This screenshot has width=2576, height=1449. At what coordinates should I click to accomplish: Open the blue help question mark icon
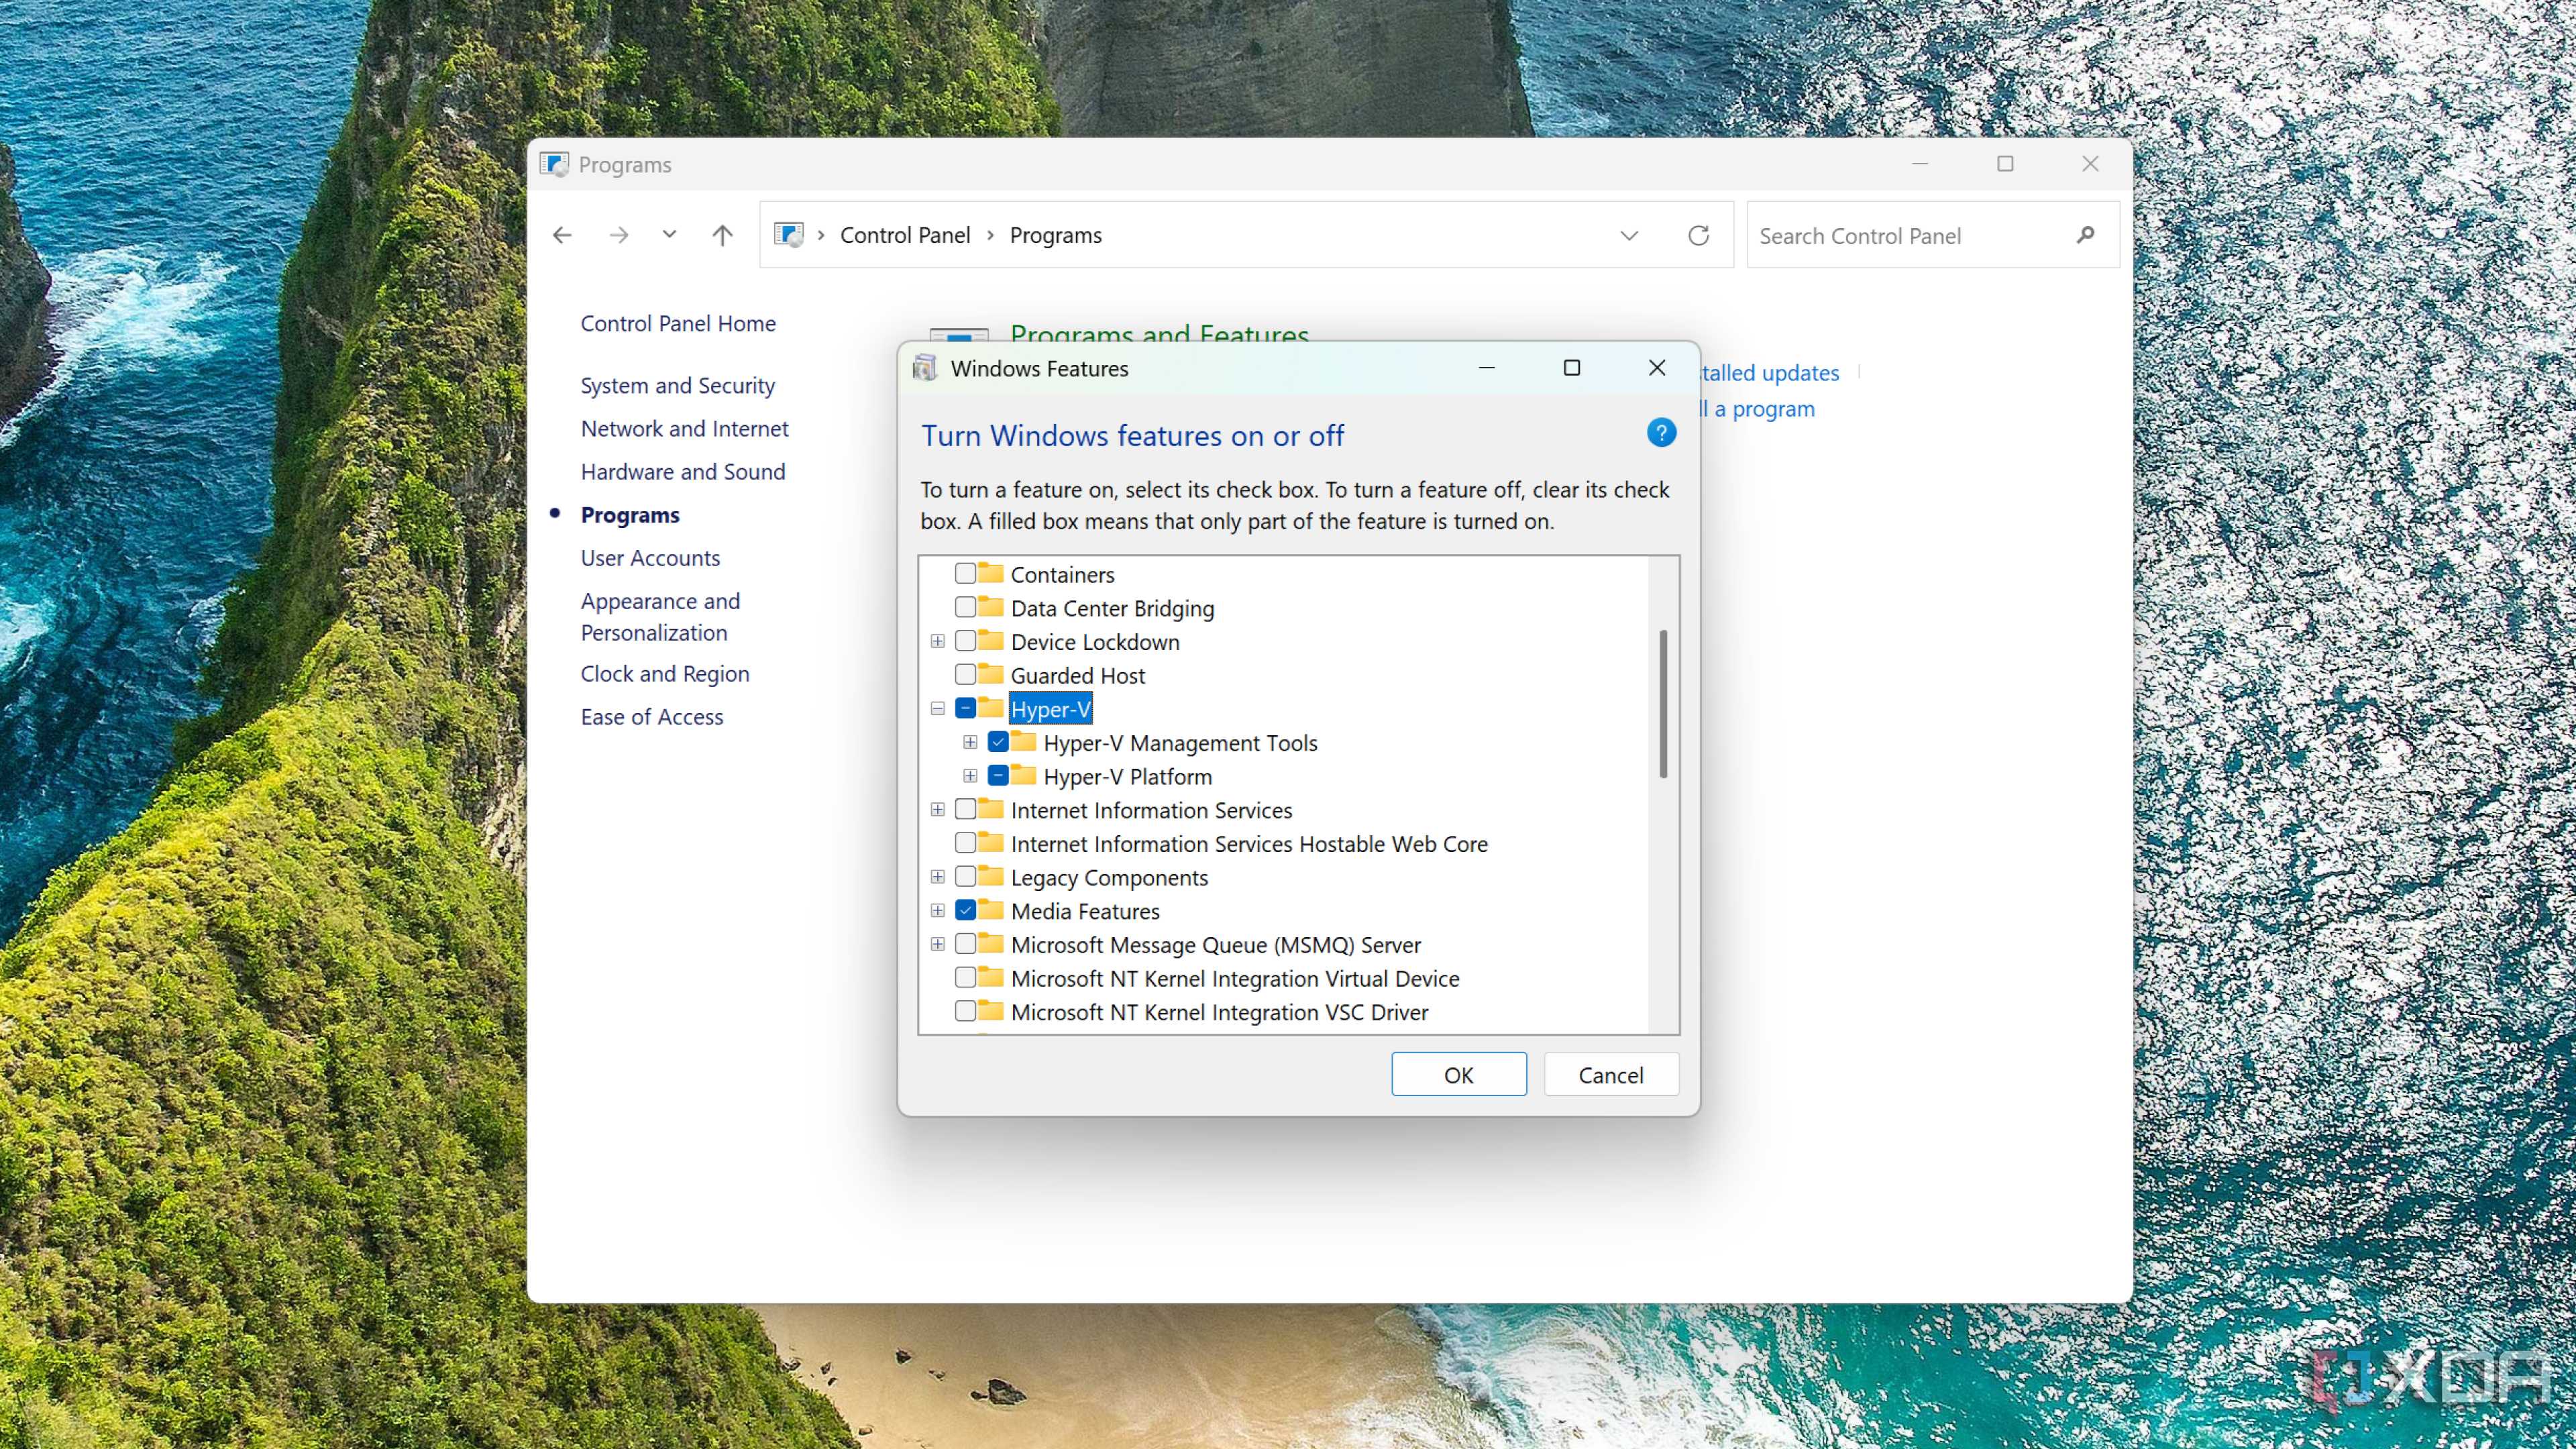1661,433
